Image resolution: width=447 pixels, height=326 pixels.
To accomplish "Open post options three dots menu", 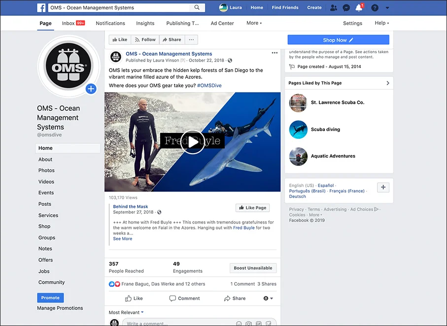I will (275, 53).
